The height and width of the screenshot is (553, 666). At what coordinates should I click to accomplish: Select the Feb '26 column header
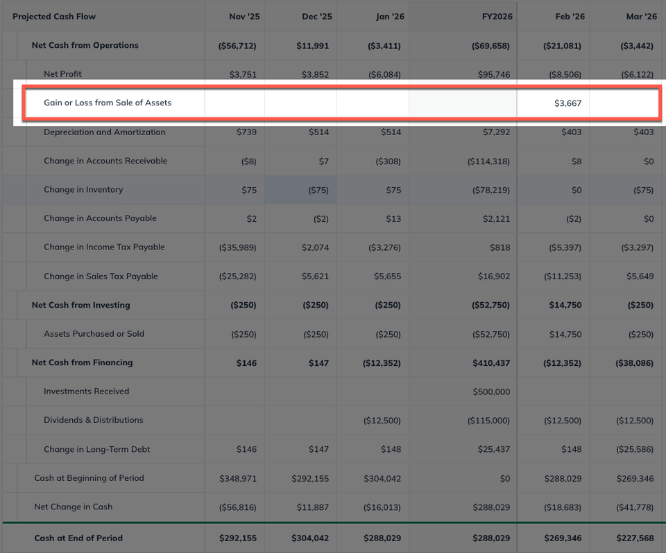click(x=570, y=17)
